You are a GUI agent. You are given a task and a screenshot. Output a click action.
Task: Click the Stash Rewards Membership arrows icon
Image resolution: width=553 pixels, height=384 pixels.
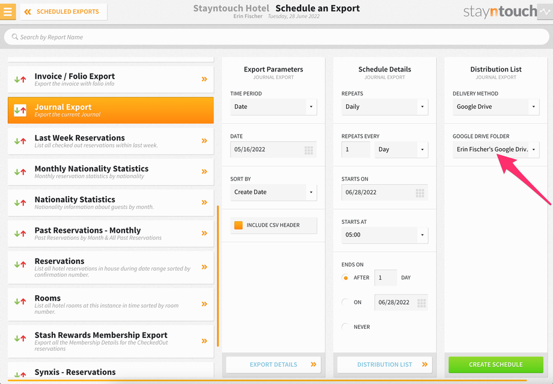pyautogui.click(x=20, y=338)
